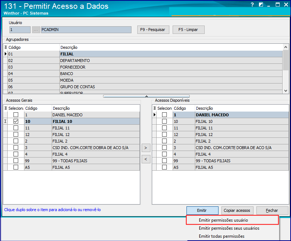The height and width of the screenshot is (241, 291).
Task: Check FILIAL 12 in Acessos Gerais
Action: click(16, 134)
